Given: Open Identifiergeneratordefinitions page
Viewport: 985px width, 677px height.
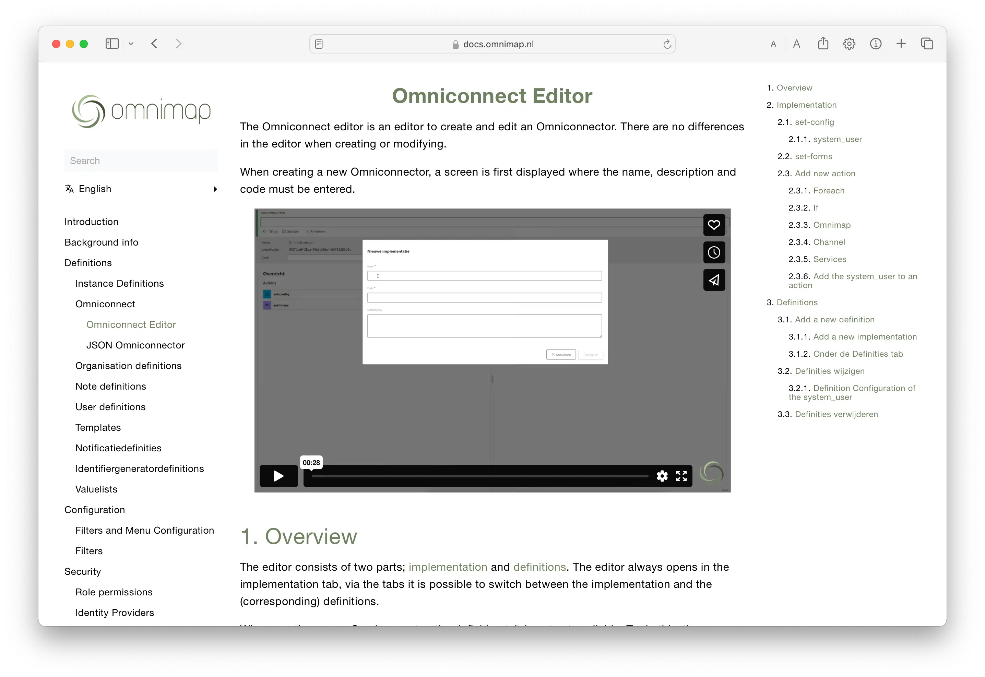Looking at the screenshot, I should tap(140, 469).
